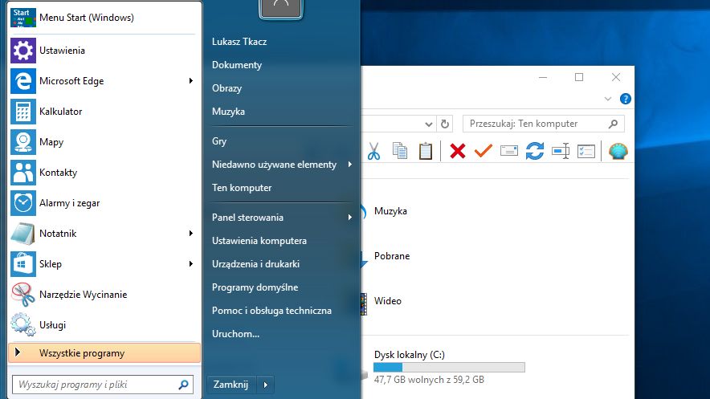
Task: Expand Sklep submenu arrow
Action: 190,264
